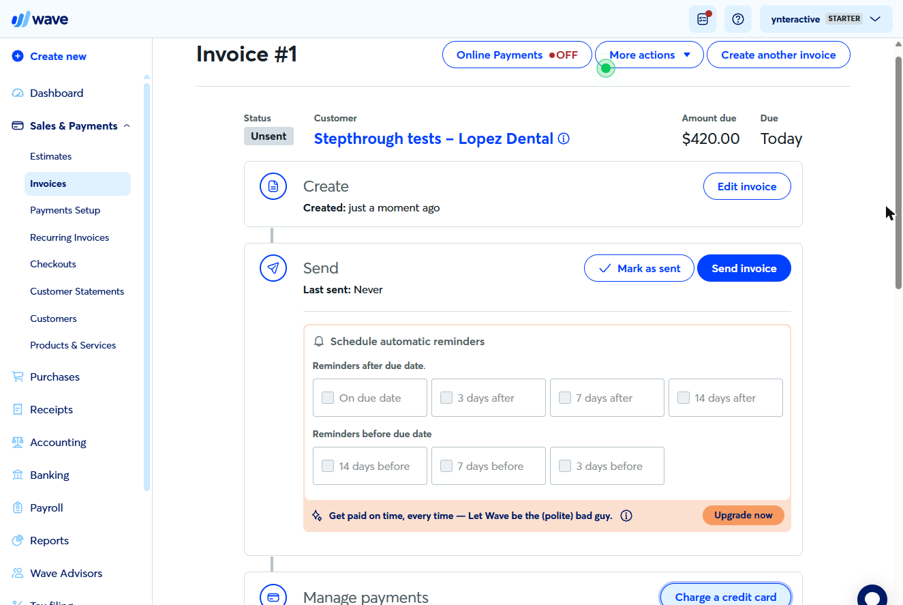903x605 pixels.
Task: Click the Accounting scales icon
Action: pyautogui.click(x=18, y=443)
